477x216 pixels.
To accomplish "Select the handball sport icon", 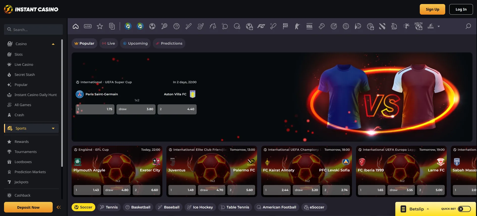I will [x=358, y=26].
